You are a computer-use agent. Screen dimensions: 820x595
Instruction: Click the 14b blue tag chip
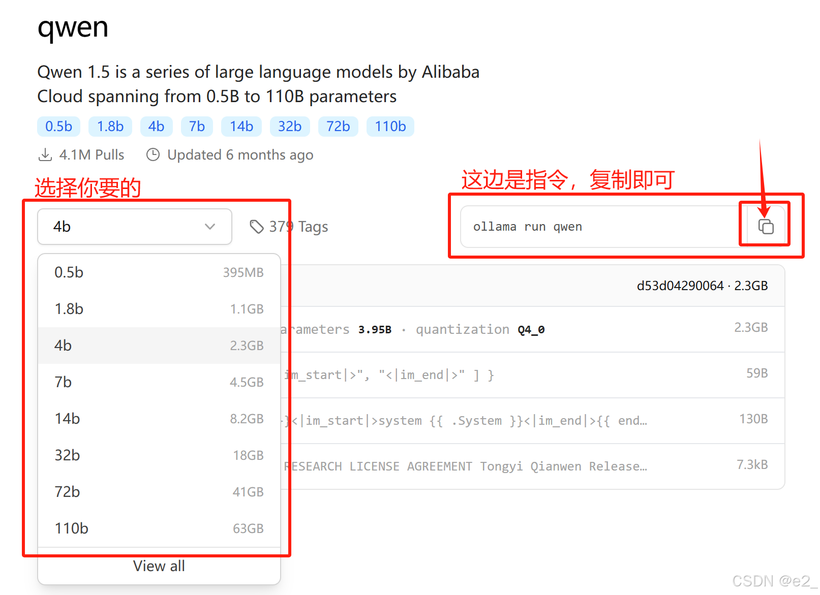click(241, 127)
